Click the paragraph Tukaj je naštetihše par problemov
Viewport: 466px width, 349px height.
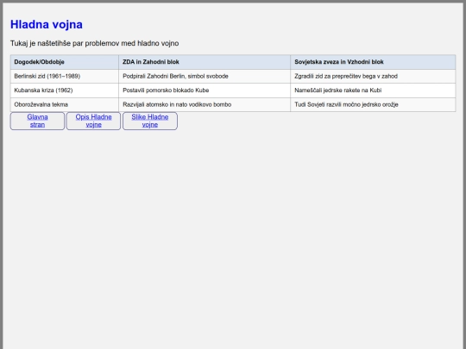[x=95, y=43]
